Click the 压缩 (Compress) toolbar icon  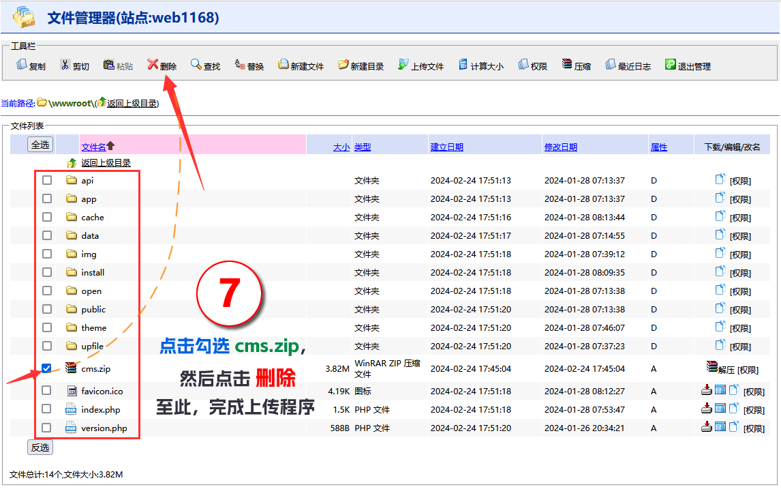click(567, 65)
